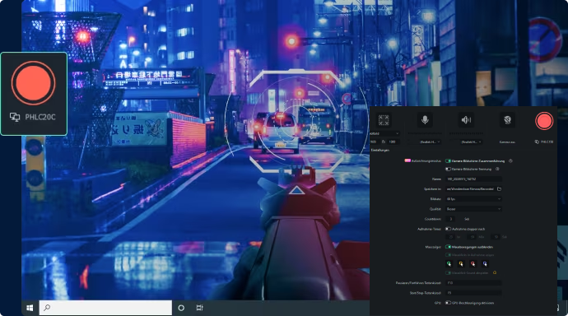This screenshot has width=568, height=316.
Task: Click the timer minutes field
Action: point(472,237)
